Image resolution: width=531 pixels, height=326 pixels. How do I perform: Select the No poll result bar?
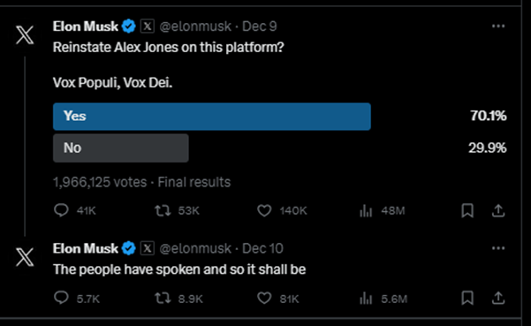pos(121,148)
